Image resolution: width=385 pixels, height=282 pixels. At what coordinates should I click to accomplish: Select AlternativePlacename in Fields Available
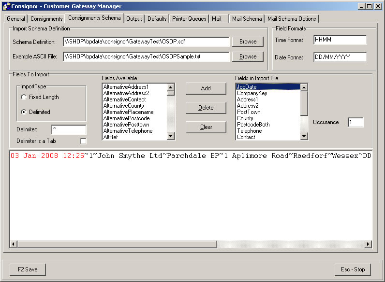pyautogui.click(x=134, y=112)
